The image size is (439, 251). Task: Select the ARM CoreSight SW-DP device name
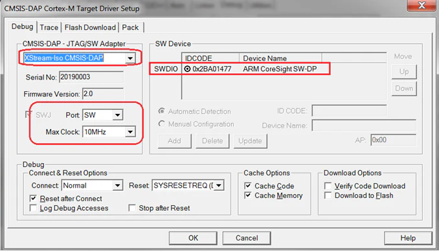280,69
